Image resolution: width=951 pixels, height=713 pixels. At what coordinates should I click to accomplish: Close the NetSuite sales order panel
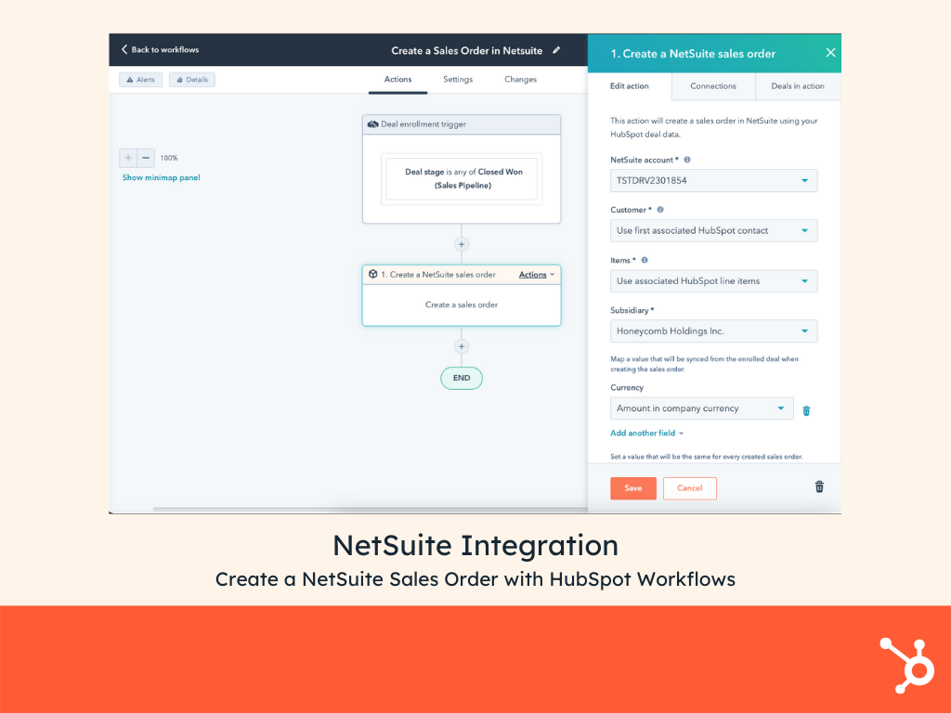(830, 53)
